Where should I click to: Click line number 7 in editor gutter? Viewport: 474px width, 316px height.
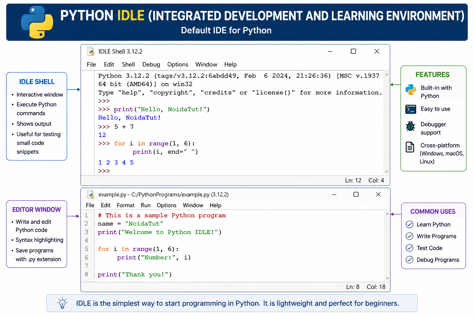pos(86,266)
